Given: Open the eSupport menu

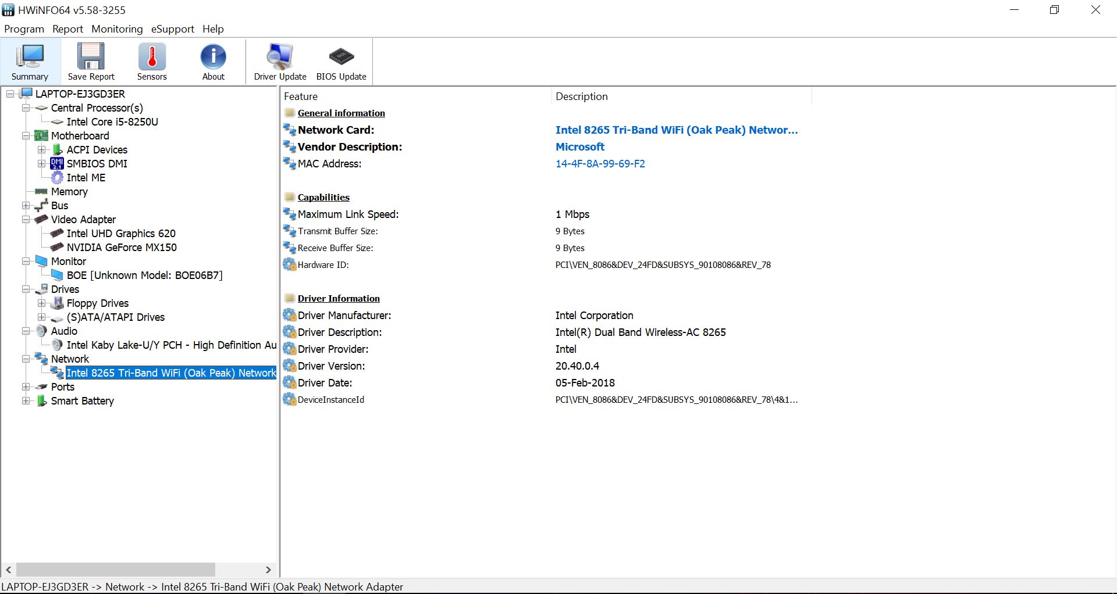Looking at the screenshot, I should pyautogui.click(x=173, y=29).
